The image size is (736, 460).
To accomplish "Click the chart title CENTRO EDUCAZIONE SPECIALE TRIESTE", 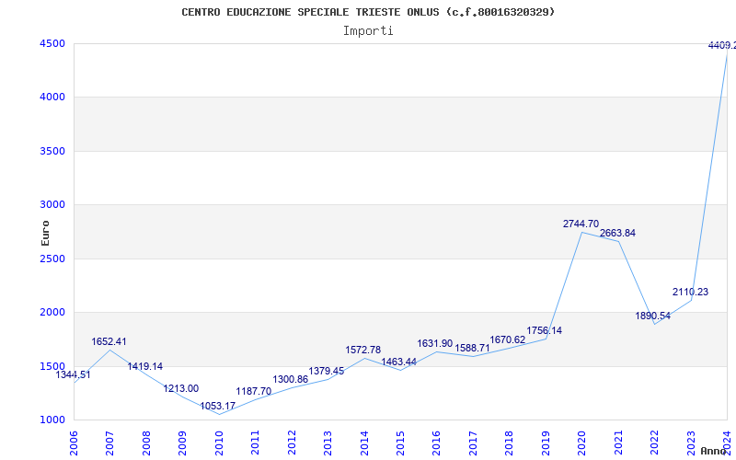I will pyautogui.click(x=368, y=12).
